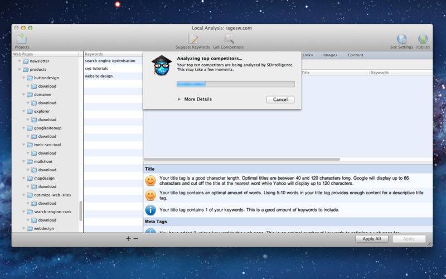Expand the More Details disclosure triangle
Screen dimensions: 446x279
(x=179, y=99)
